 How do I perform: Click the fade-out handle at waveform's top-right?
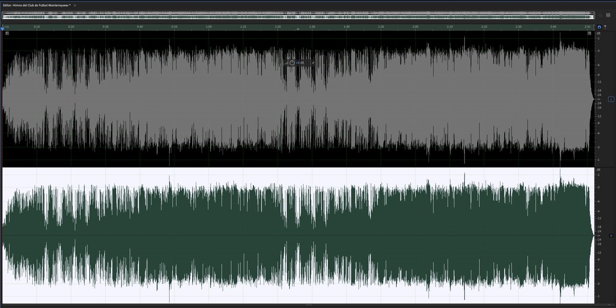coord(589,33)
